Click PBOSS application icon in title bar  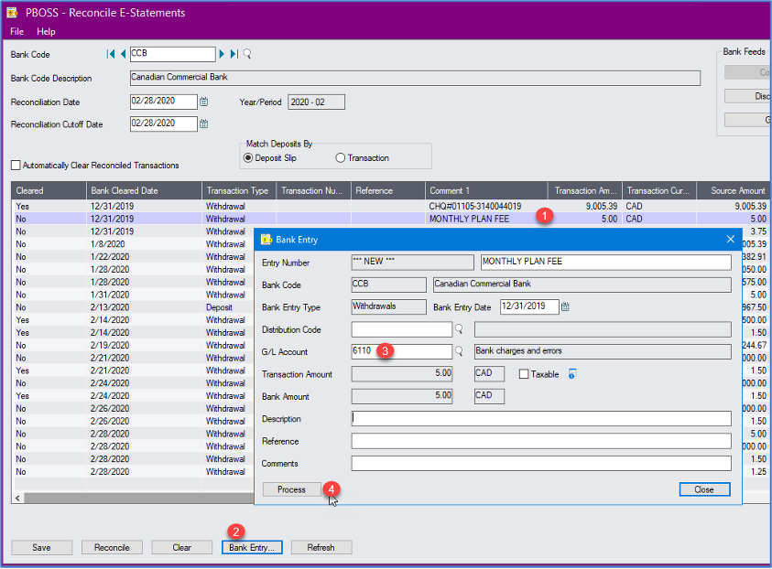12,12
